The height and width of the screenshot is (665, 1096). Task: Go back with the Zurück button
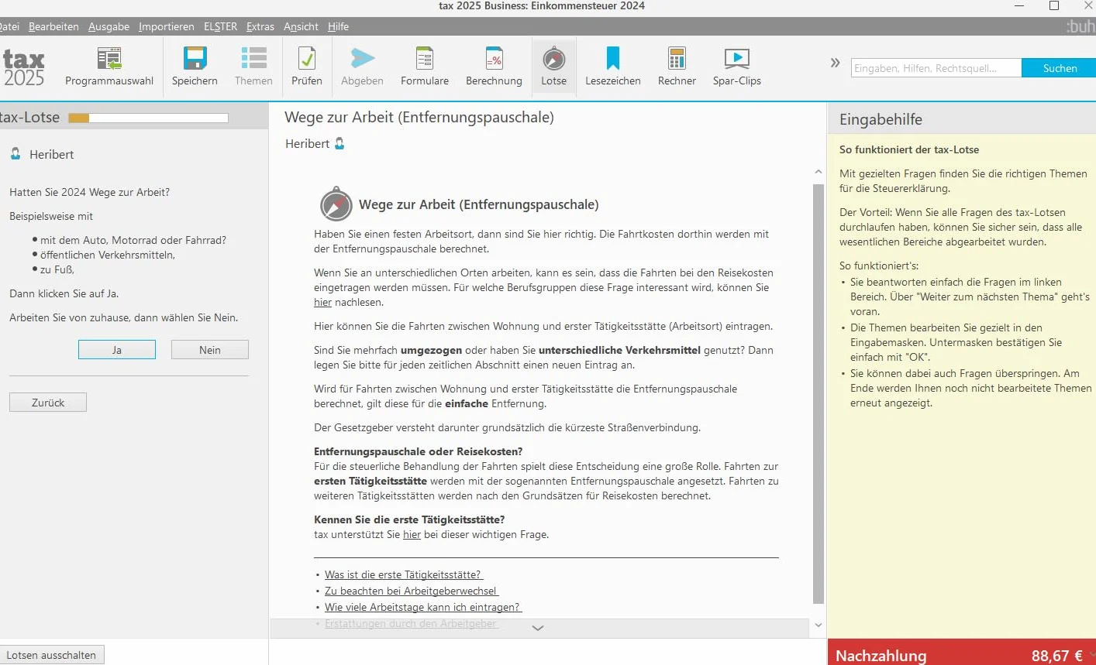pos(48,403)
